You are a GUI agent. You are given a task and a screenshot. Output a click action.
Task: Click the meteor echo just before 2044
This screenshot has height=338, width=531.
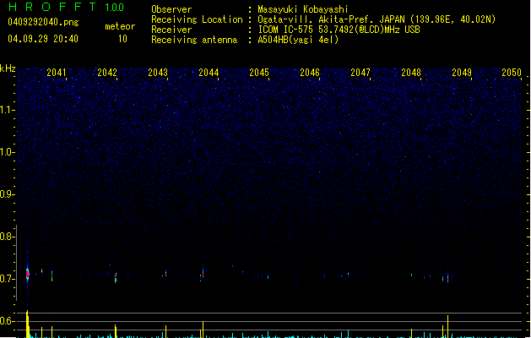tap(203, 273)
